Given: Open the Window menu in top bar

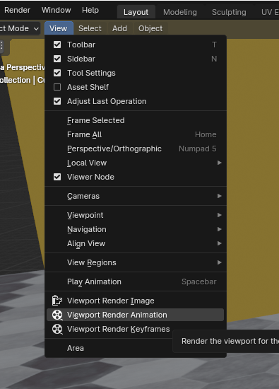Looking at the screenshot, I should [x=57, y=10].
